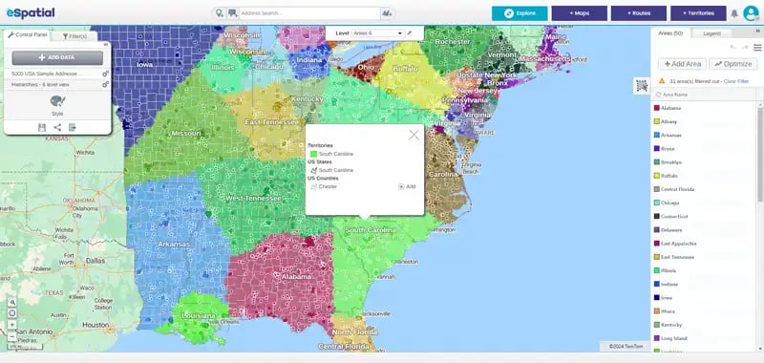Image resolution: width=764 pixels, height=363 pixels.
Task: Click the Optimize button
Action: (733, 64)
